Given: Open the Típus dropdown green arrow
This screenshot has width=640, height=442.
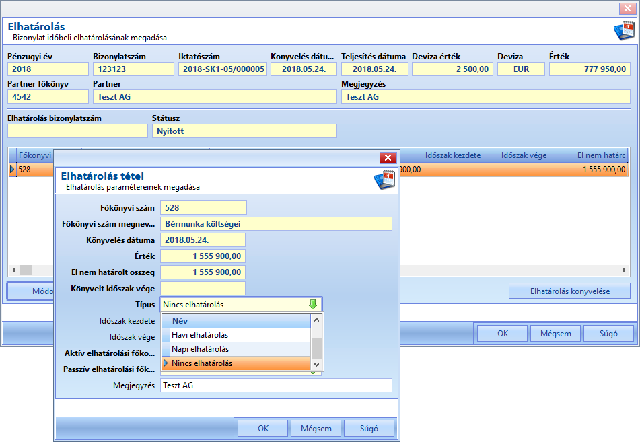Looking at the screenshot, I should click(x=313, y=305).
